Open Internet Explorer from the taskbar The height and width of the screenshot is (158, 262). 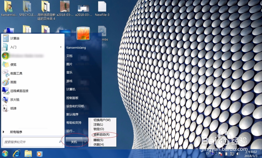click(17, 154)
